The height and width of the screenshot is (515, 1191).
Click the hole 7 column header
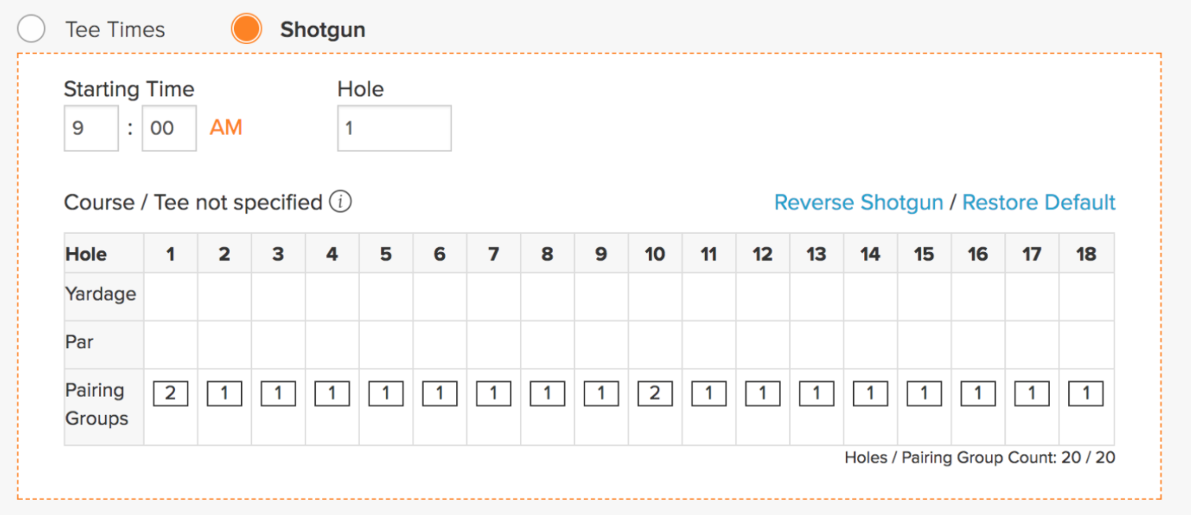[494, 254]
